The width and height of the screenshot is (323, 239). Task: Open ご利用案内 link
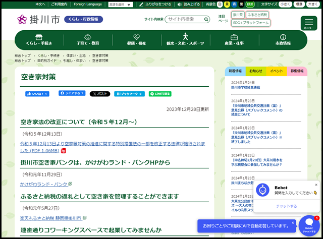pyautogui.click(x=59, y=4)
